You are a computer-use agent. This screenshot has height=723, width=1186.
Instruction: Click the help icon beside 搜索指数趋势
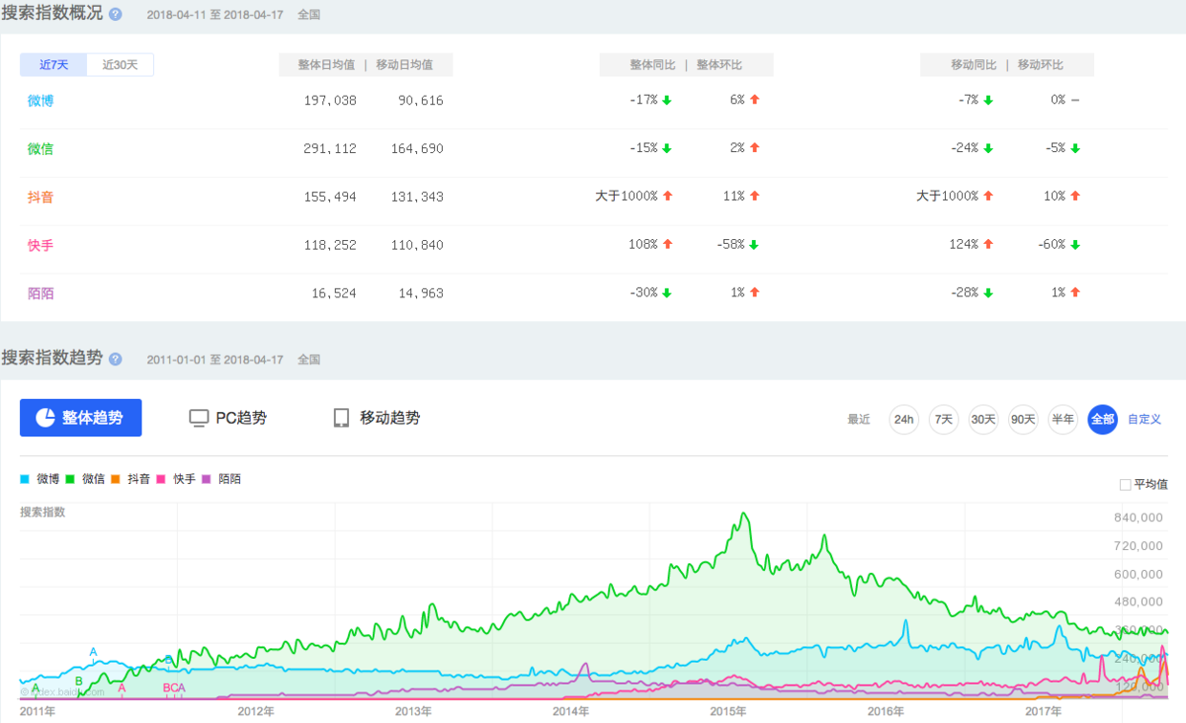(115, 360)
